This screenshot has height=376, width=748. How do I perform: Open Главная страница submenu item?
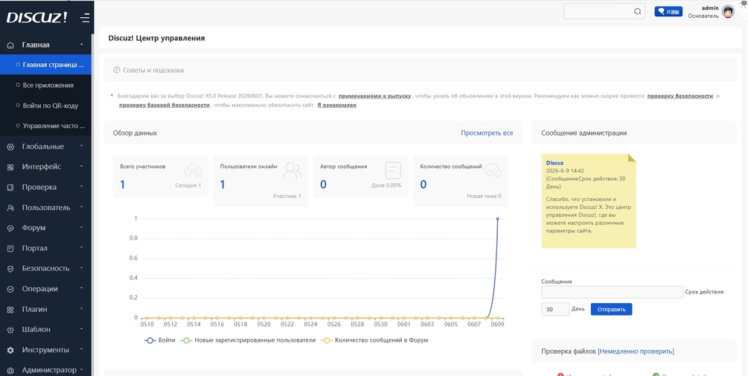pyautogui.click(x=45, y=65)
